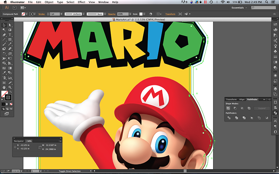Screen dimensions: 279x174
Task: Switch to Draw Inside mode
Action: tap(11, 109)
